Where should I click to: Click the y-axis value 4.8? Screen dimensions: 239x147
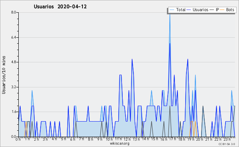(x=14, y=62)
